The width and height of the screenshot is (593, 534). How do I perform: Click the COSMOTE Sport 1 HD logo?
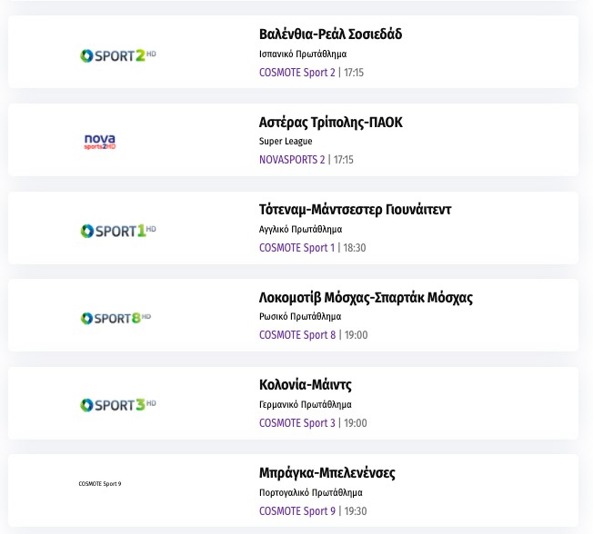118,231
